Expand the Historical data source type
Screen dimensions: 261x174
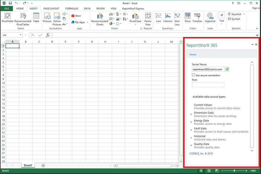[191, 138]
